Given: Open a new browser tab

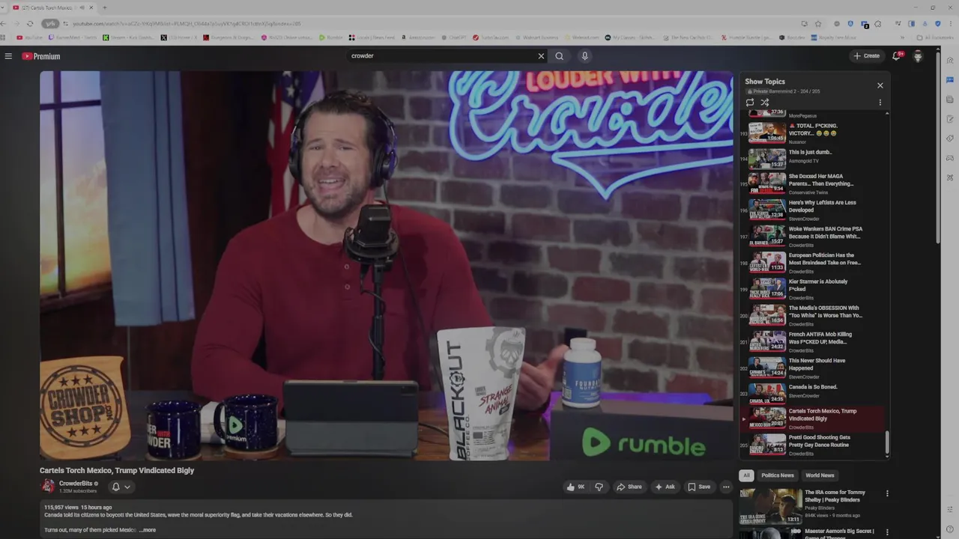Looking at the screenshot, I should (104, 7).
